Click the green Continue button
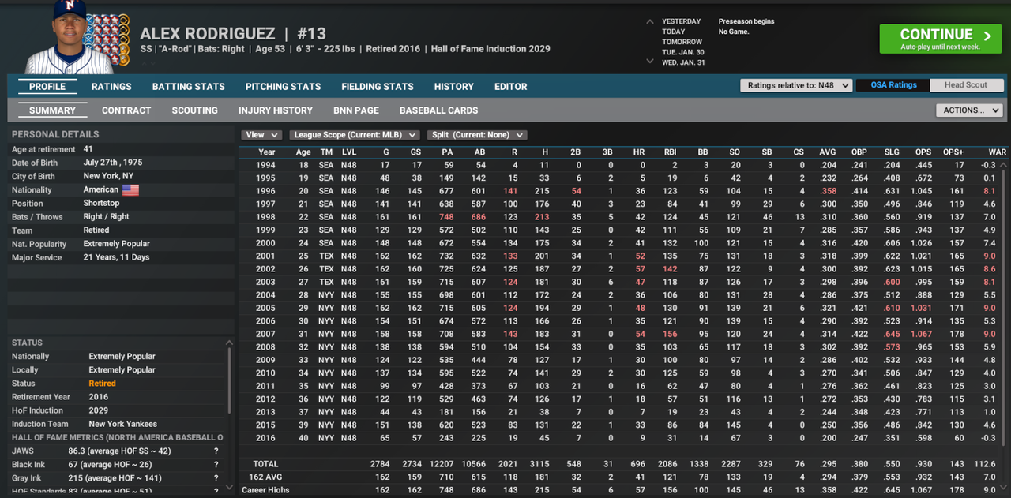The width and height of the screenshot is (1011, 498). point(940,39)
